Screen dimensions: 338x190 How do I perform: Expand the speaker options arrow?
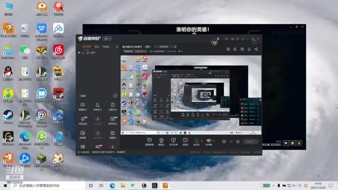[214, 141]
